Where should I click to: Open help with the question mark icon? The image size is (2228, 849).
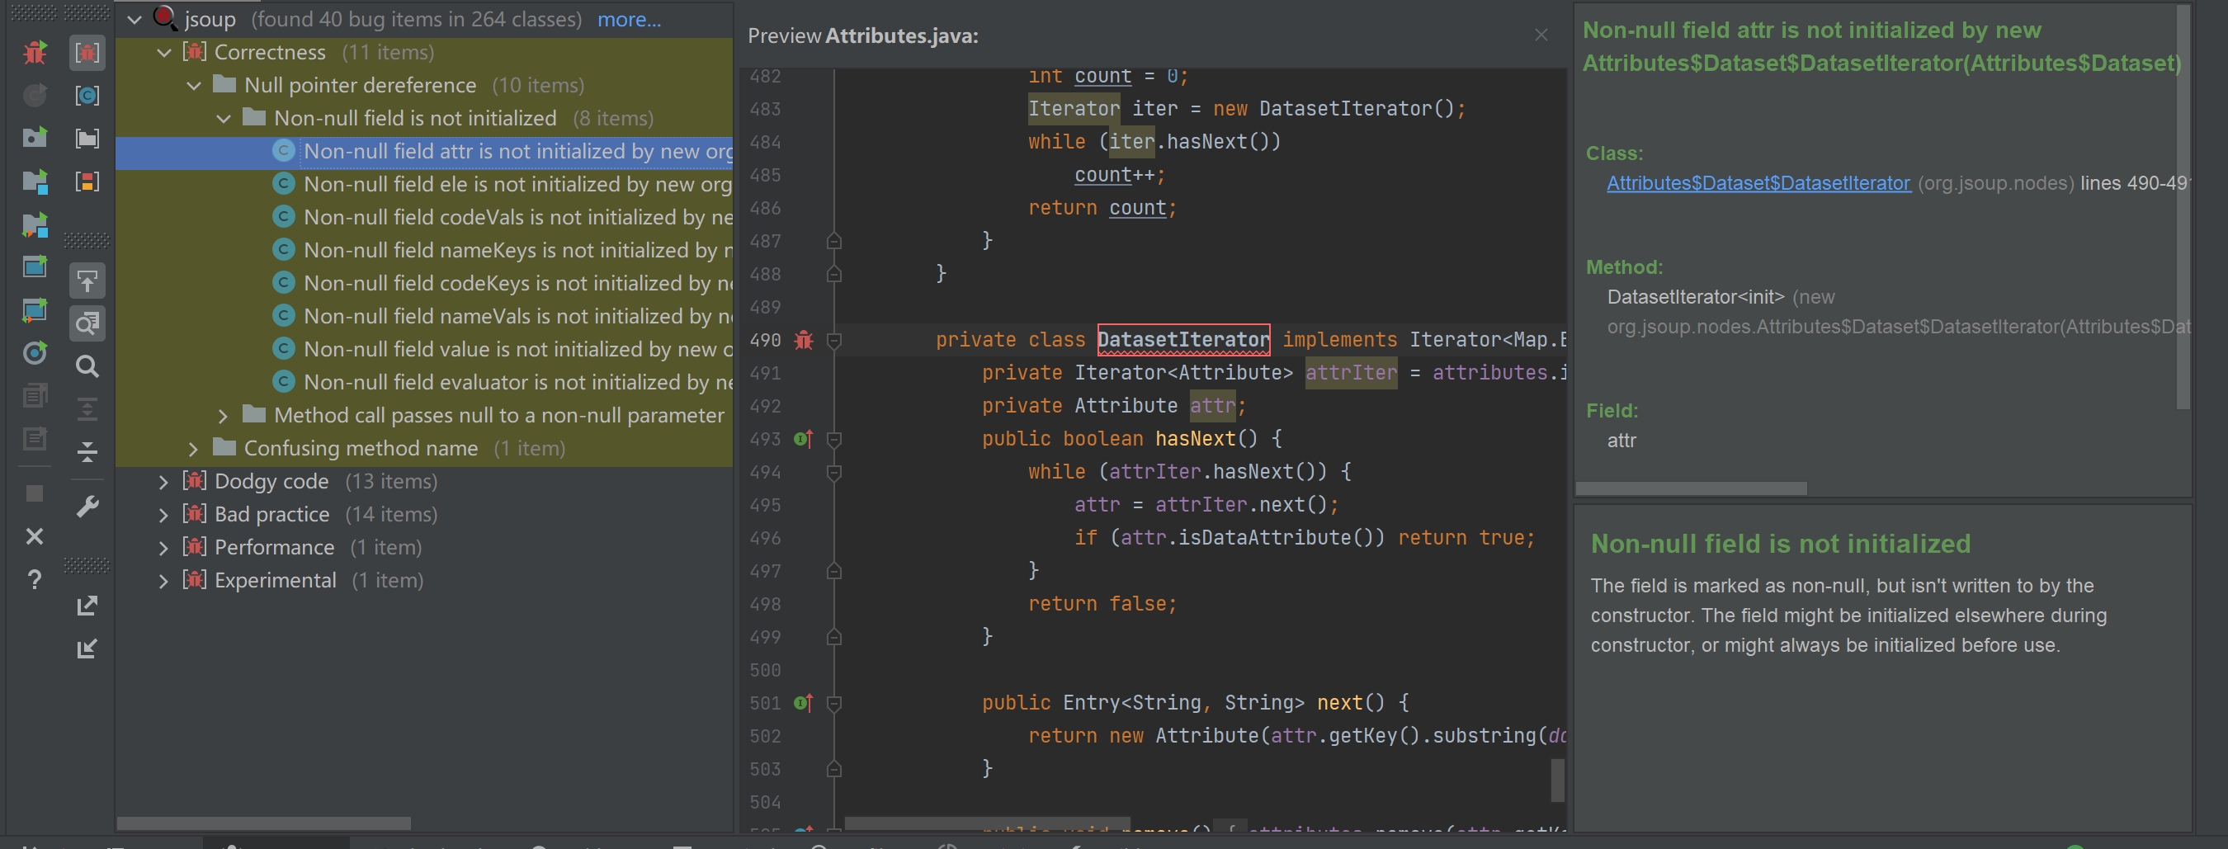(35, 579)
